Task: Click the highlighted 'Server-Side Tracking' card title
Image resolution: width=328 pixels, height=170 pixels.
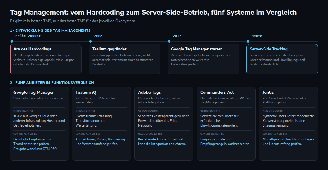Action: coord(269,49)
